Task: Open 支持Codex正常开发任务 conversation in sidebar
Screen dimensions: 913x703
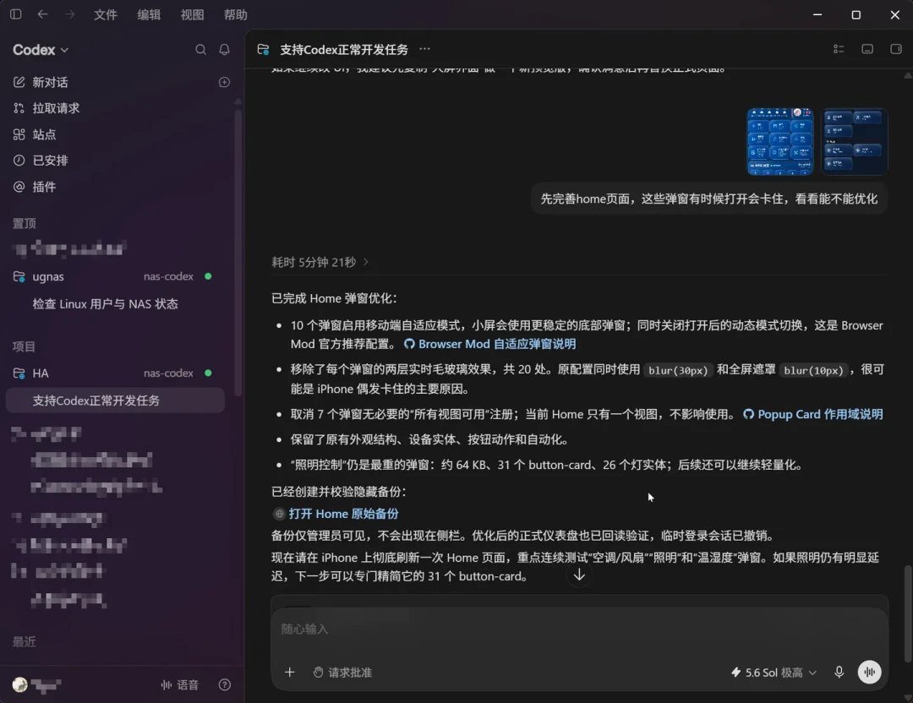Action: [x=115, y=401]
